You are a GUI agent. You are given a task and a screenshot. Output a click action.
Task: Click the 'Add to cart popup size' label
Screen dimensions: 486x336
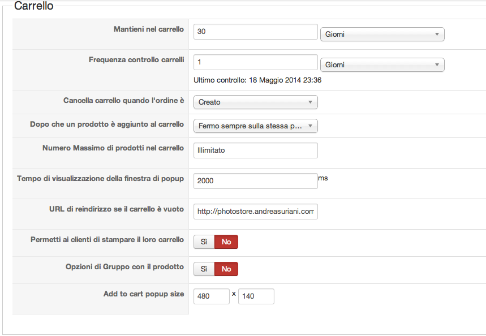point(143,294)
